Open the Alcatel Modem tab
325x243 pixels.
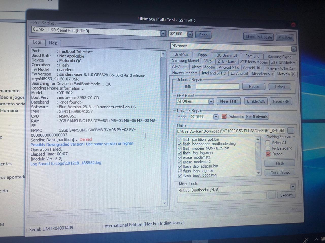click(x=203, y=67)
